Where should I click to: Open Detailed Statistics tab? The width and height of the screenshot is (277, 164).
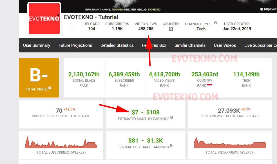click(117, 45)
